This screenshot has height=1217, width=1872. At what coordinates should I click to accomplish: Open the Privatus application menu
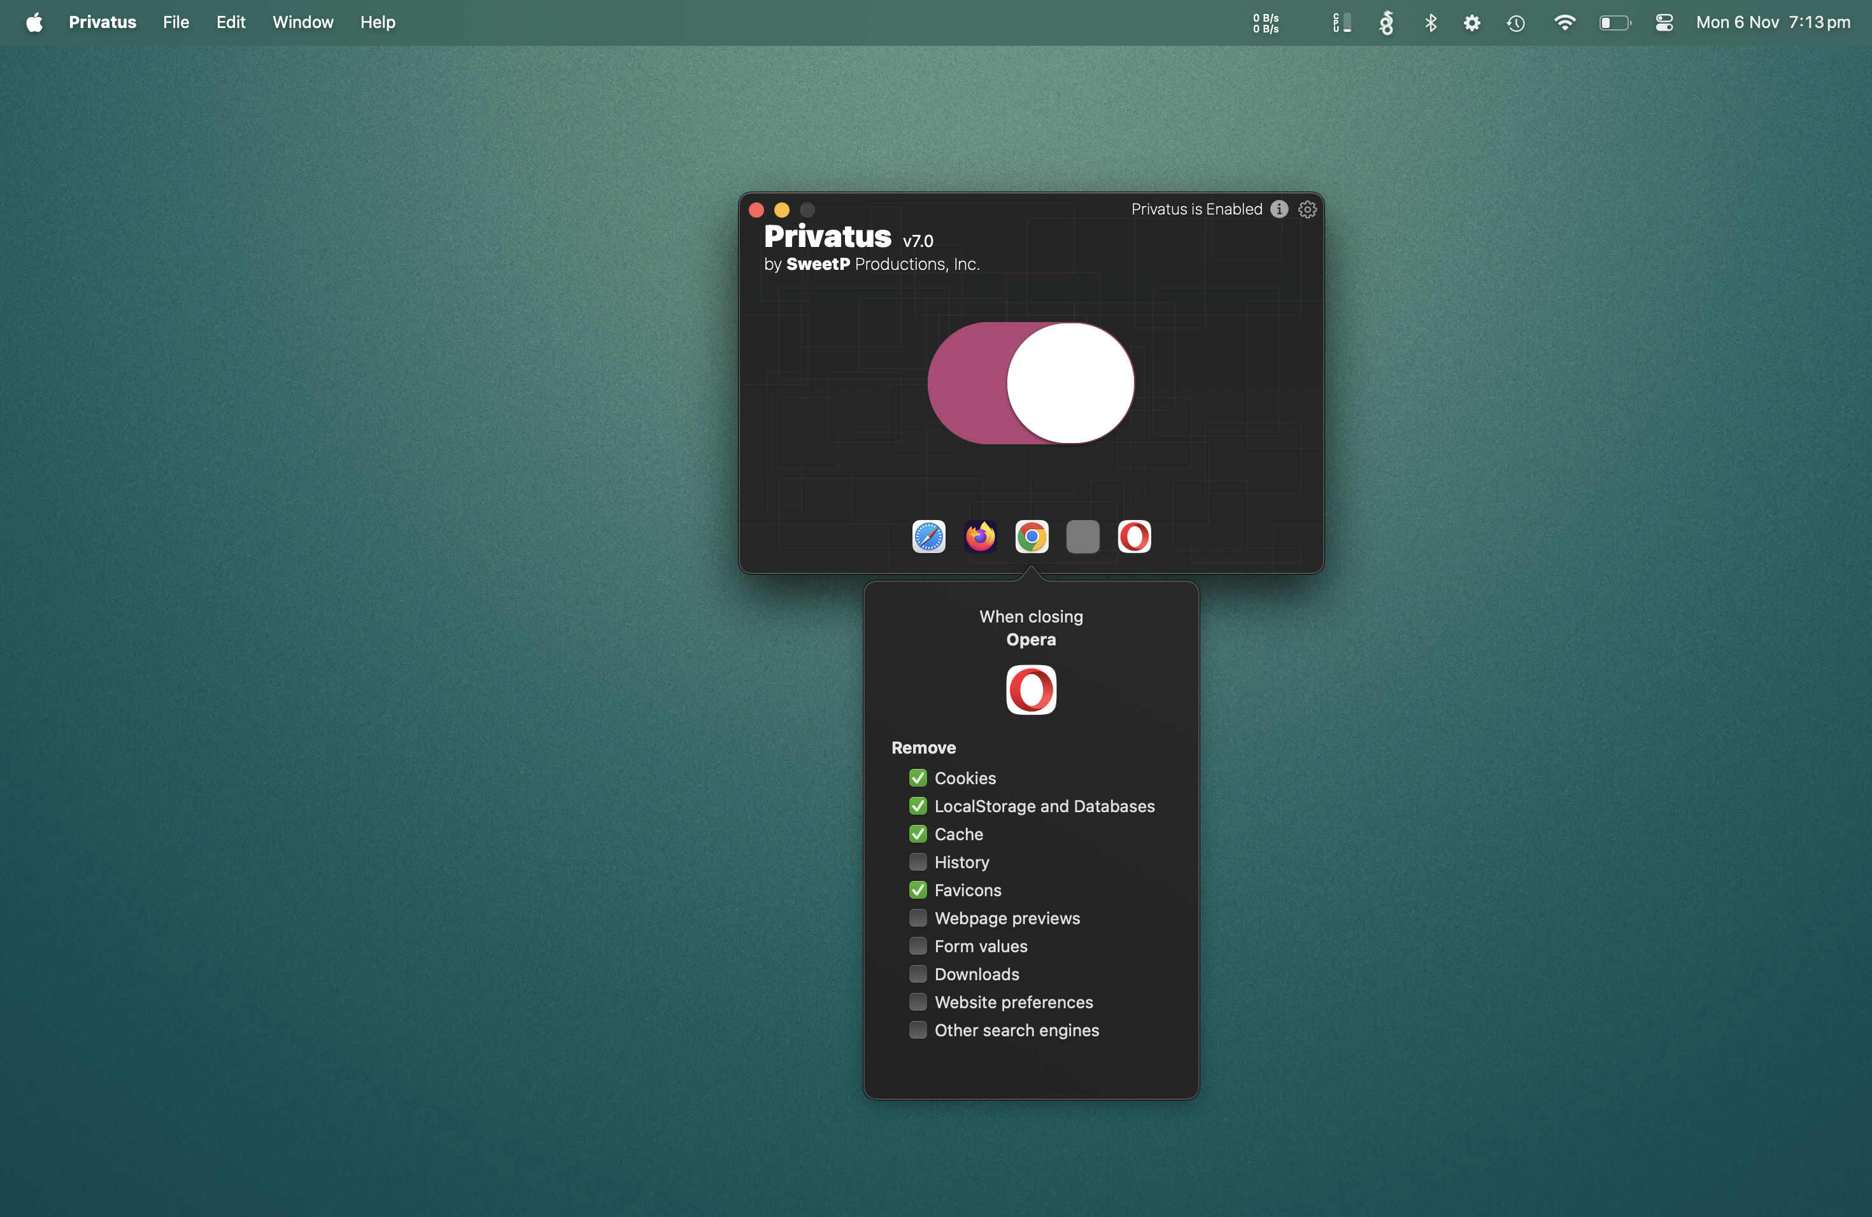103,22
